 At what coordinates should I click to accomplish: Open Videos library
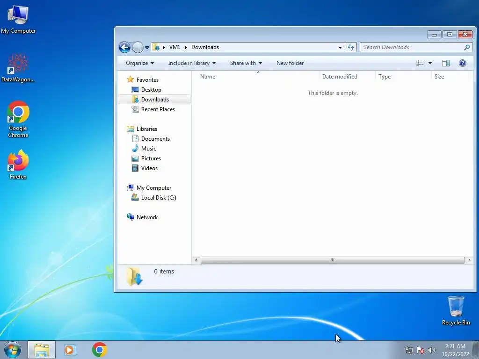149,168
